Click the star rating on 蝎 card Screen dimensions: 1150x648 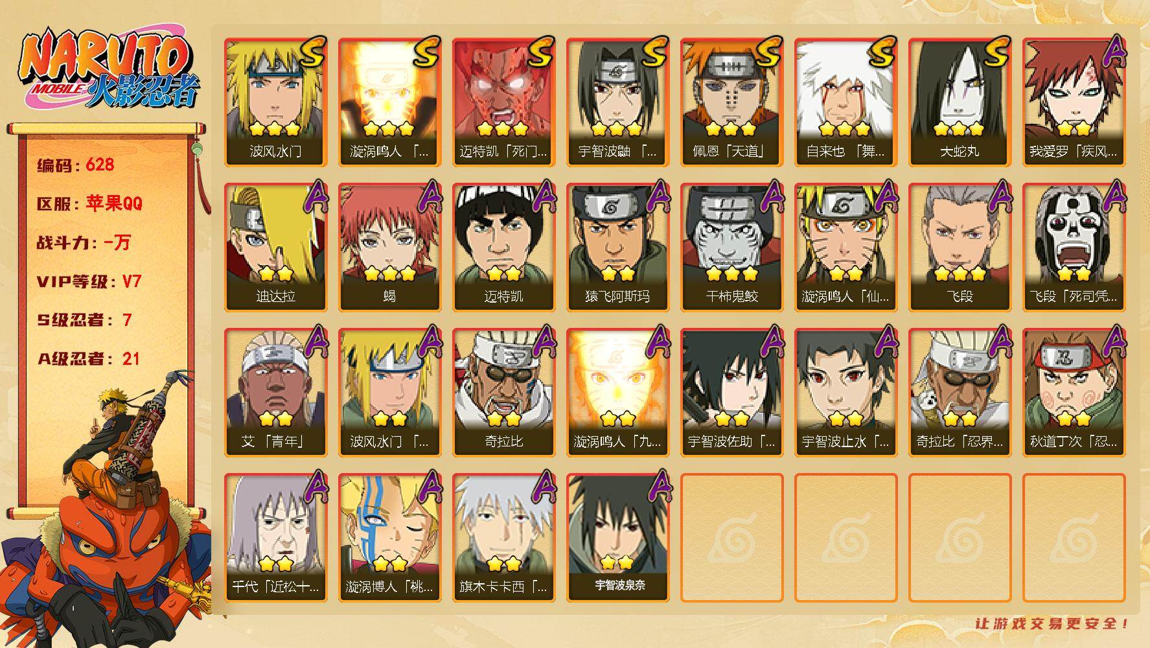389,273
